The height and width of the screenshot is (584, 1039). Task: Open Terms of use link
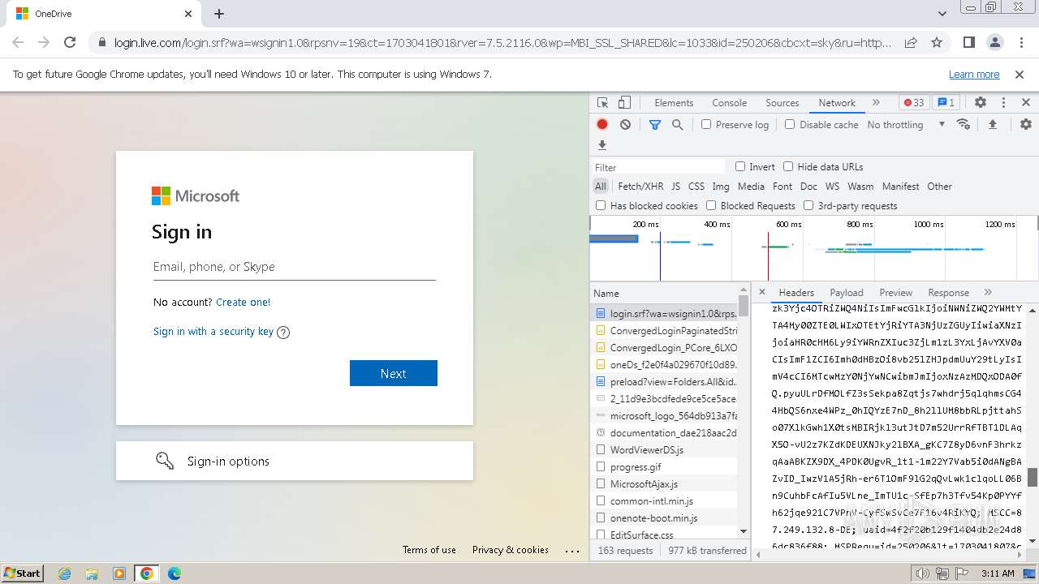[x=429, y=550]
